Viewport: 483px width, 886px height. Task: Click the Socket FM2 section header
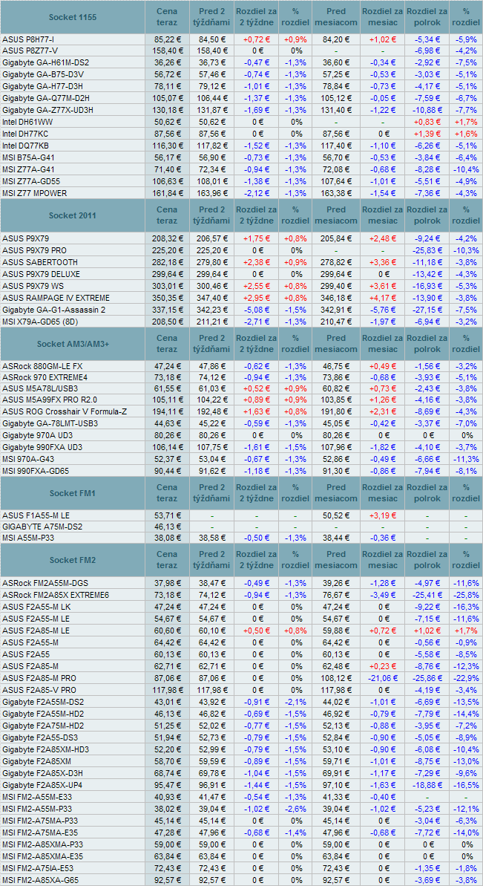[73, 560]
